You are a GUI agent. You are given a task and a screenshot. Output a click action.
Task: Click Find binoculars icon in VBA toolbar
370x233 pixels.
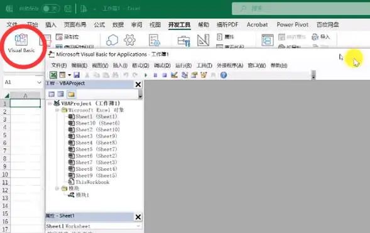116,75
